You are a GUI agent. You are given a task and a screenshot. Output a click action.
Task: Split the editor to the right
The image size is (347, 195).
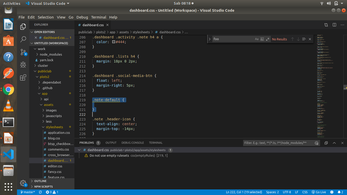[334, 25]
